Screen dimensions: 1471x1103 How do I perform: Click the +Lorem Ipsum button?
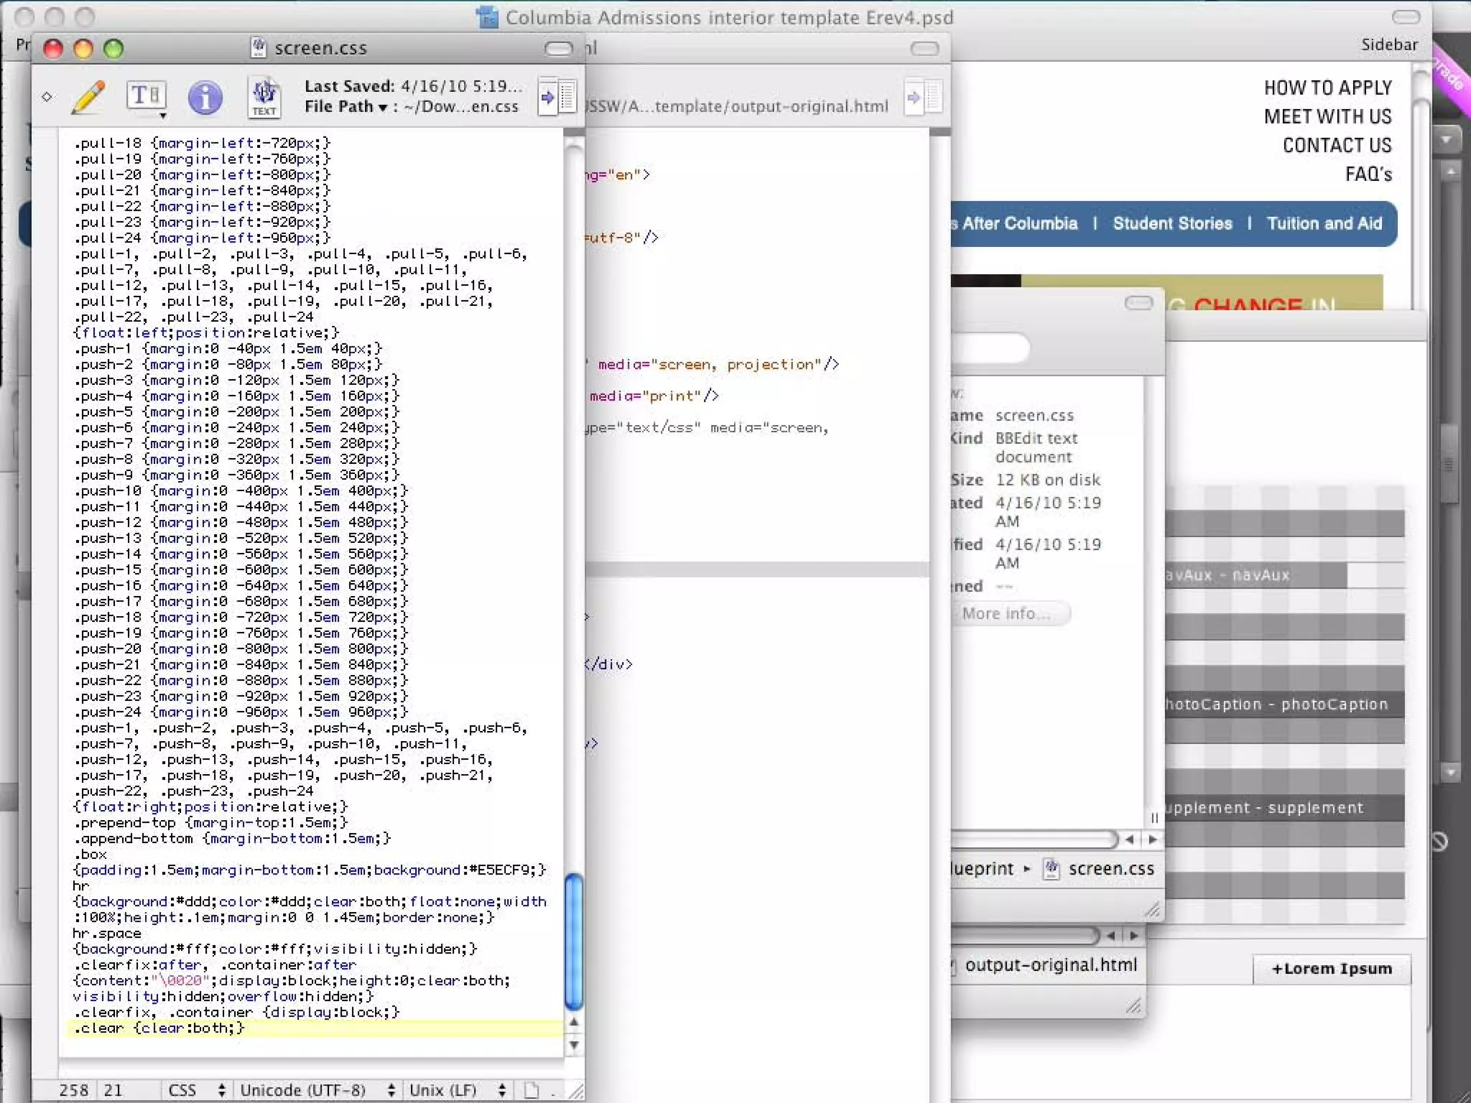pyautogui.click(x=1332, y=969)
